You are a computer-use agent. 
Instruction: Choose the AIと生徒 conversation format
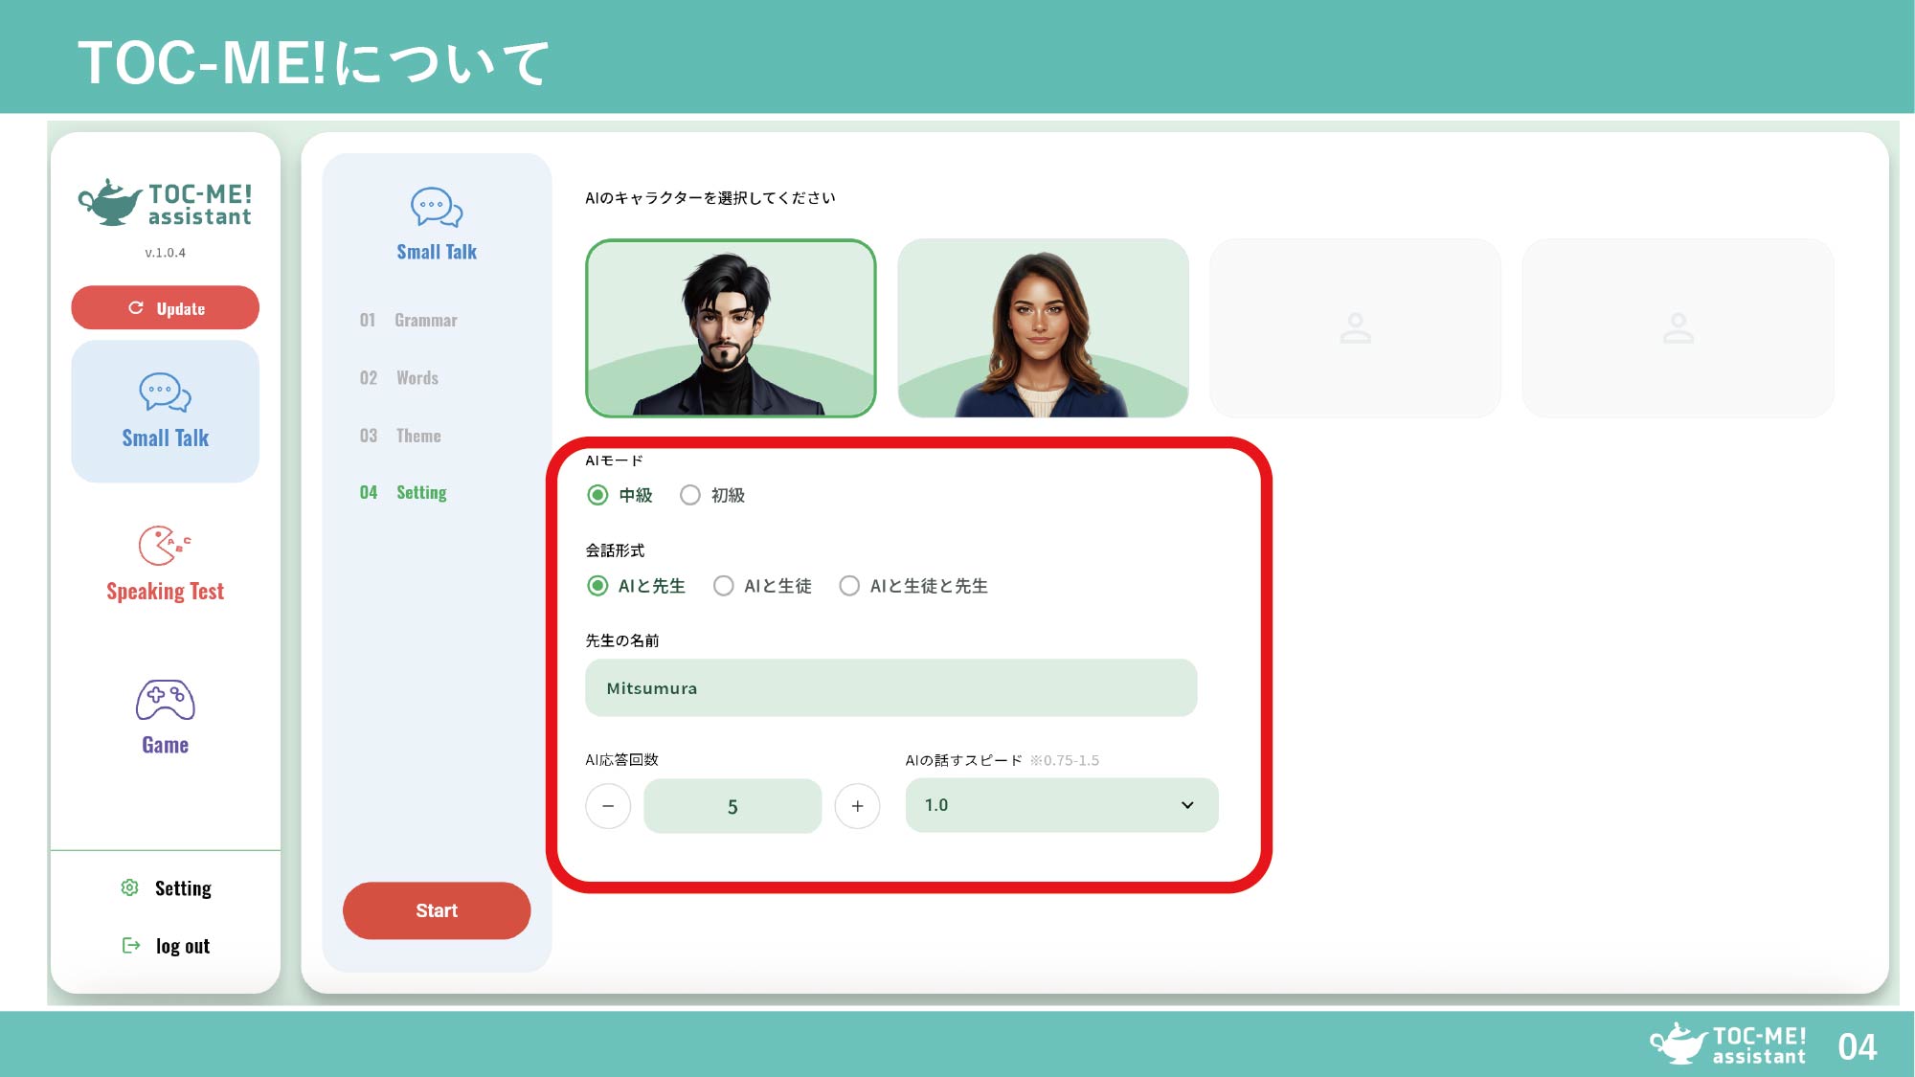click(724, 586)
